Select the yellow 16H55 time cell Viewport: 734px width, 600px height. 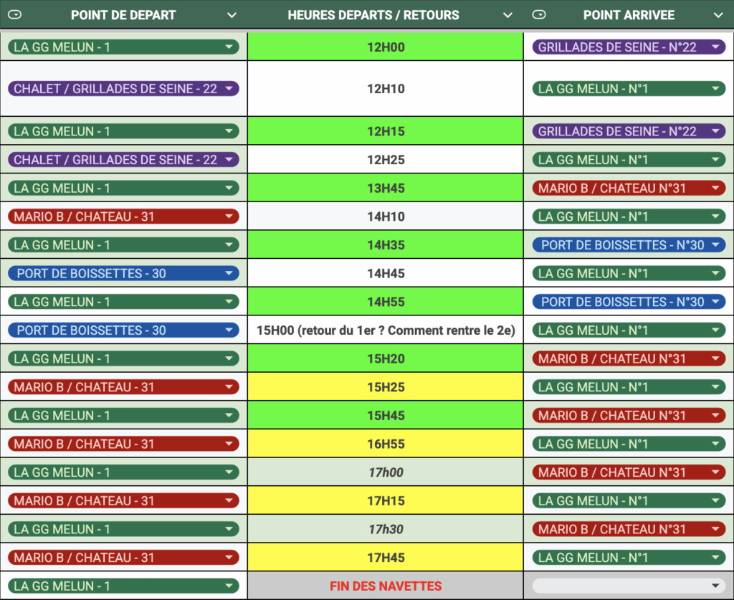click(x=385, y=444)
